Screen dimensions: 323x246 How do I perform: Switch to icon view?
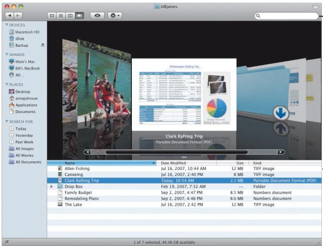[52, 16]
